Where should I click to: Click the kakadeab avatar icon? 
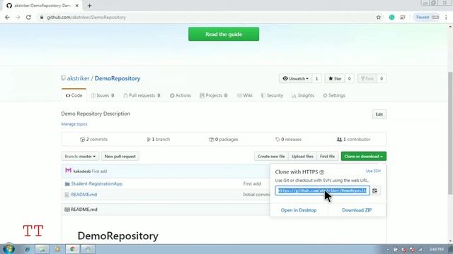pyautogui.click(x=68, y=171)
